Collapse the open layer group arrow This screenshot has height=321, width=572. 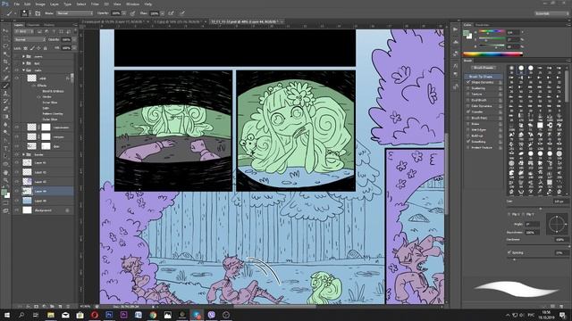click(24, 70)
